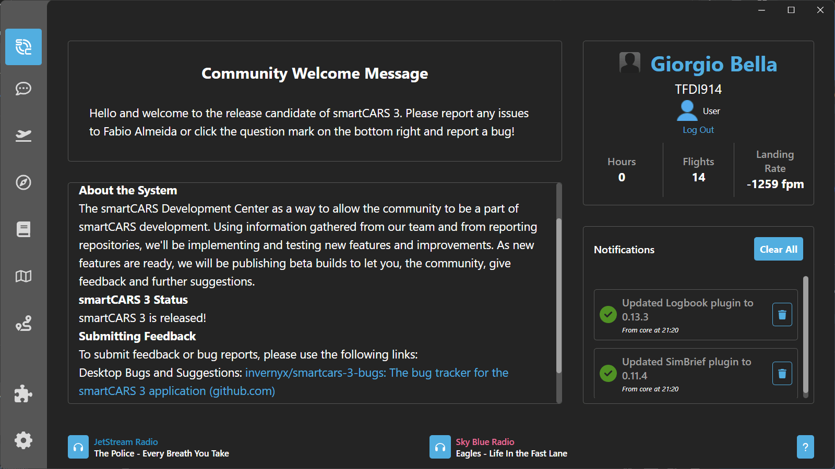Open the logbook sidebar icon
This screenshot has width=835, height=469.
23,229
